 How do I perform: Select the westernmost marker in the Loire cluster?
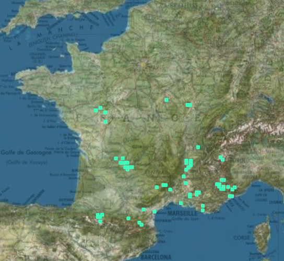(x=96, y=110)
